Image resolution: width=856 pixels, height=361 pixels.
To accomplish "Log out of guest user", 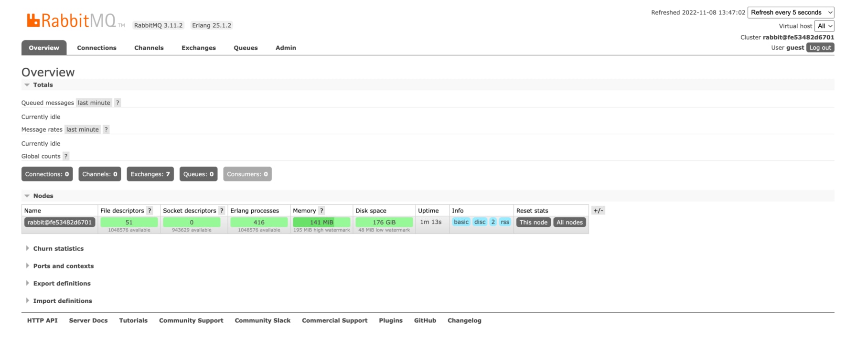I will coord(820,48).
